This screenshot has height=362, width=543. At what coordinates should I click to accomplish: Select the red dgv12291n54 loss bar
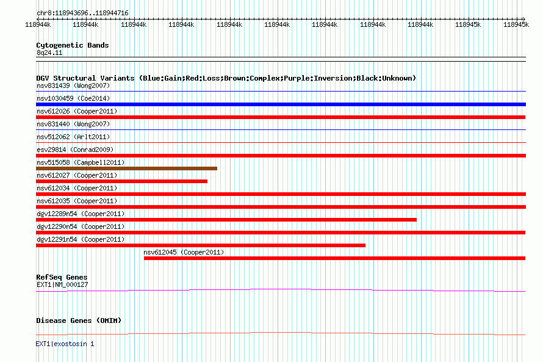pos(201,245)
